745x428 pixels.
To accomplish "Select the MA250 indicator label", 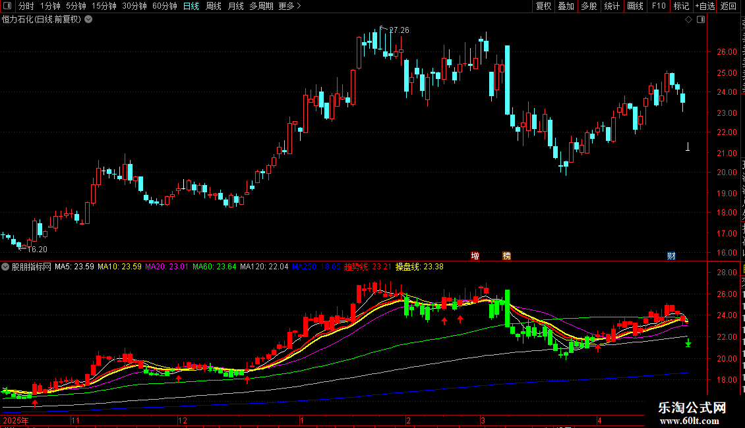I will (x=316, y=267).
